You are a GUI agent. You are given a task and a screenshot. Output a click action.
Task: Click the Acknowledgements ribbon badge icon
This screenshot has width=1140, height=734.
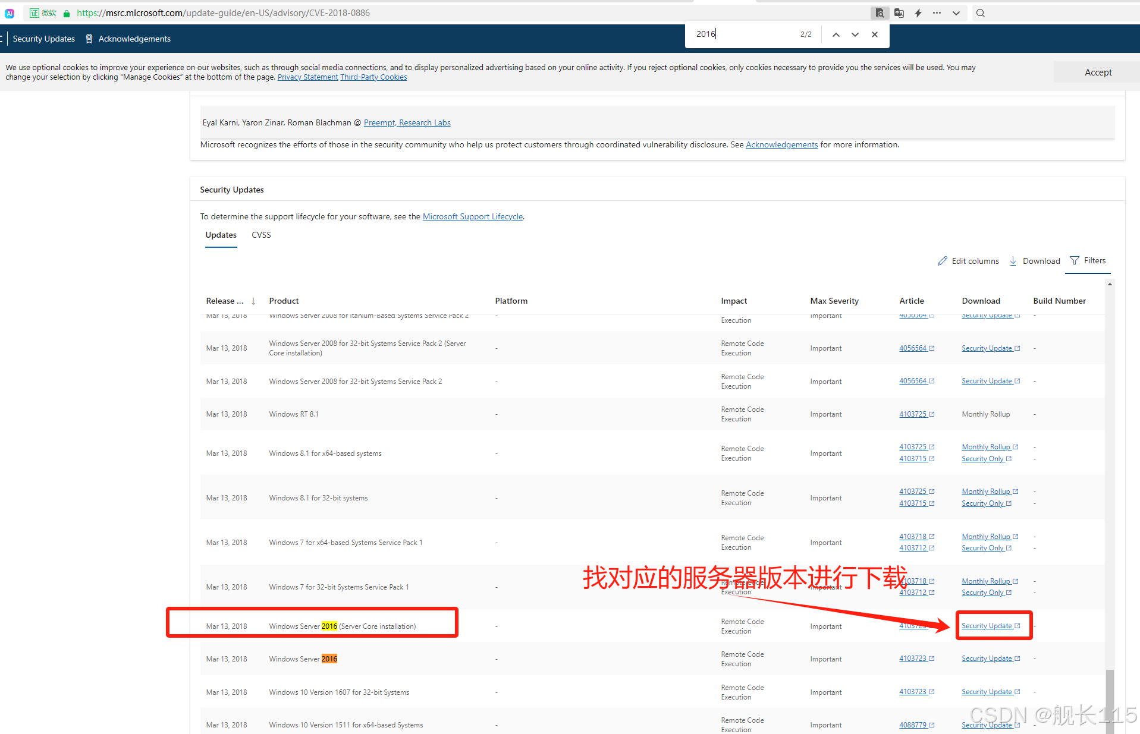89,39
